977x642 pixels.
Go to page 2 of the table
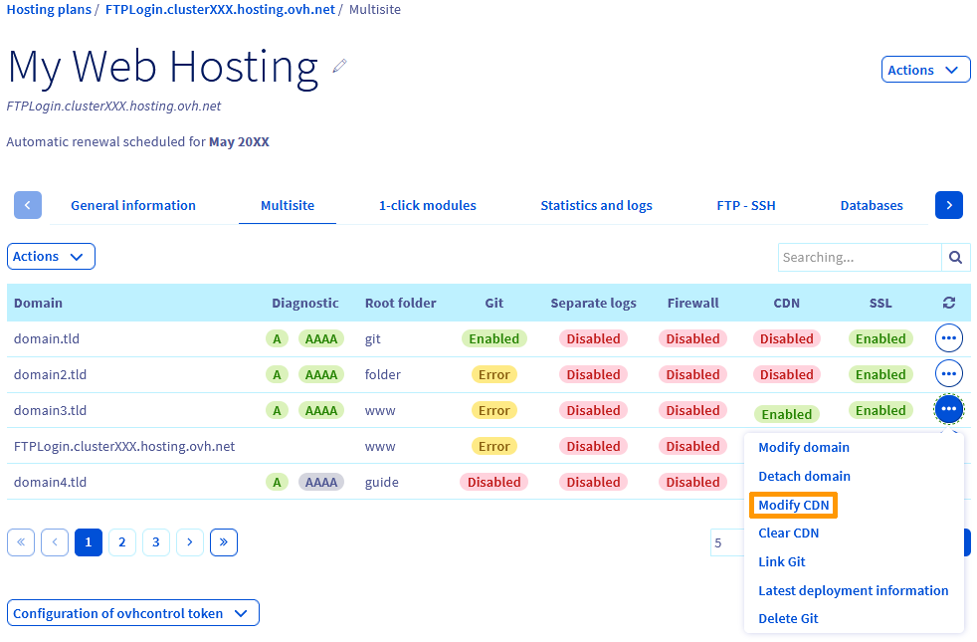pyautogui.click(x=121, y=542)
